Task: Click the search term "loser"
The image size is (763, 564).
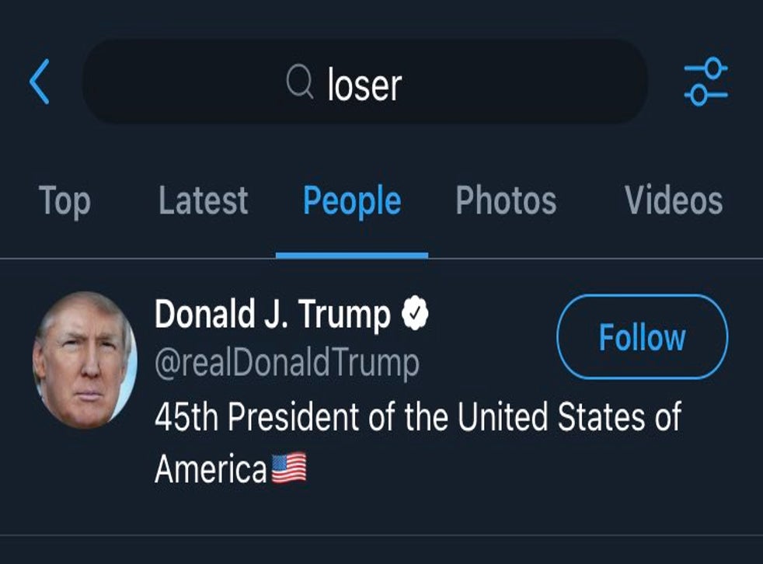Action: tap(364, 83)
